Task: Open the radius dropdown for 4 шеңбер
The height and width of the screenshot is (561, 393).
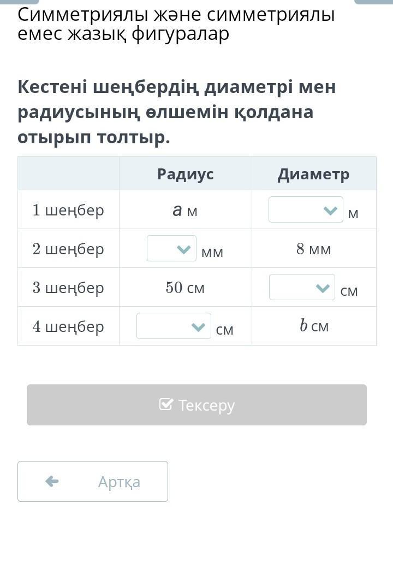Action: click(x=174, y=325)
